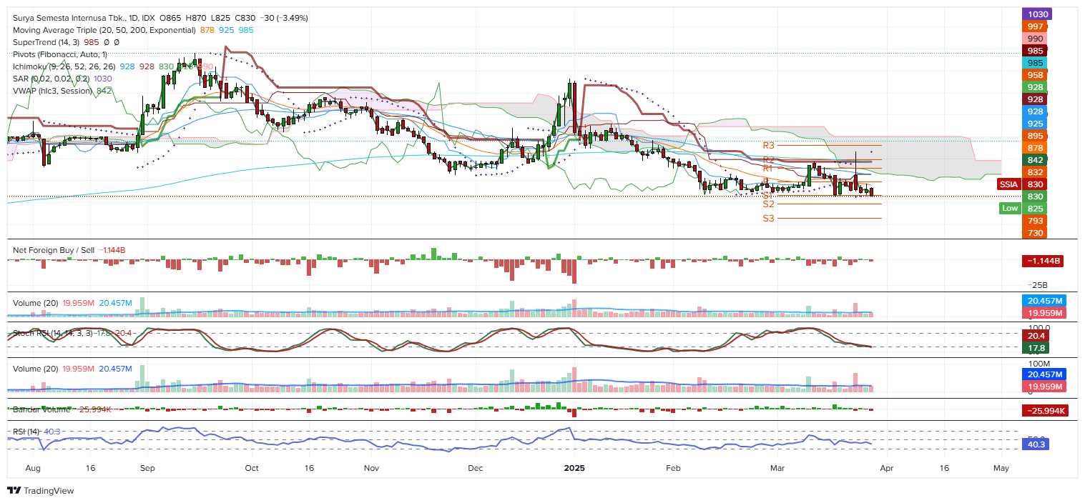Click the 925 price axis label

pyautogui.click(x=1035, y=124)
